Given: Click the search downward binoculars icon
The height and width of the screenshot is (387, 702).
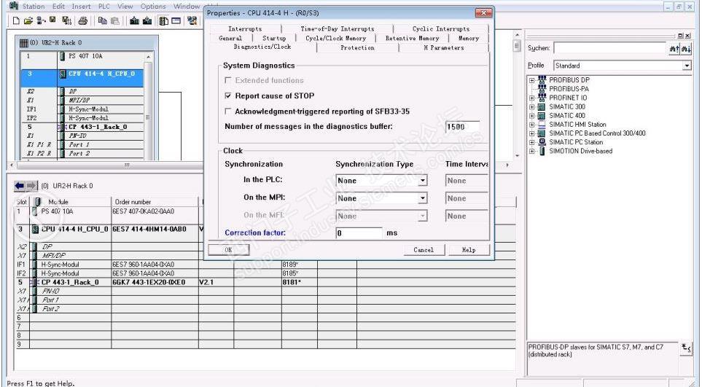Looking at the screenshot, I should 686,48.
